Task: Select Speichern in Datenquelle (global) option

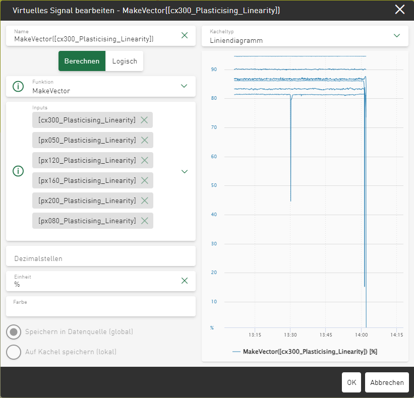Action: (x=14, y=332)
